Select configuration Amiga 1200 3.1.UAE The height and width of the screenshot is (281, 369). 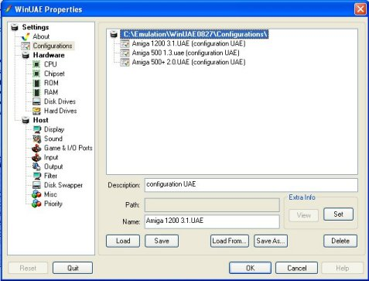coord(189,43)
